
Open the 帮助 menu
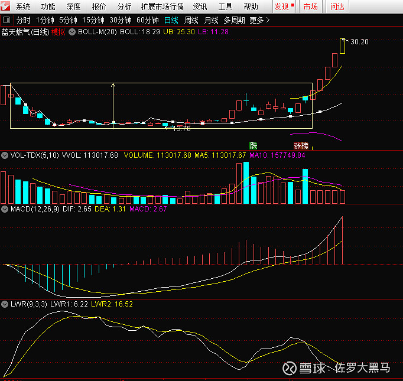click(x=251, y=6)
